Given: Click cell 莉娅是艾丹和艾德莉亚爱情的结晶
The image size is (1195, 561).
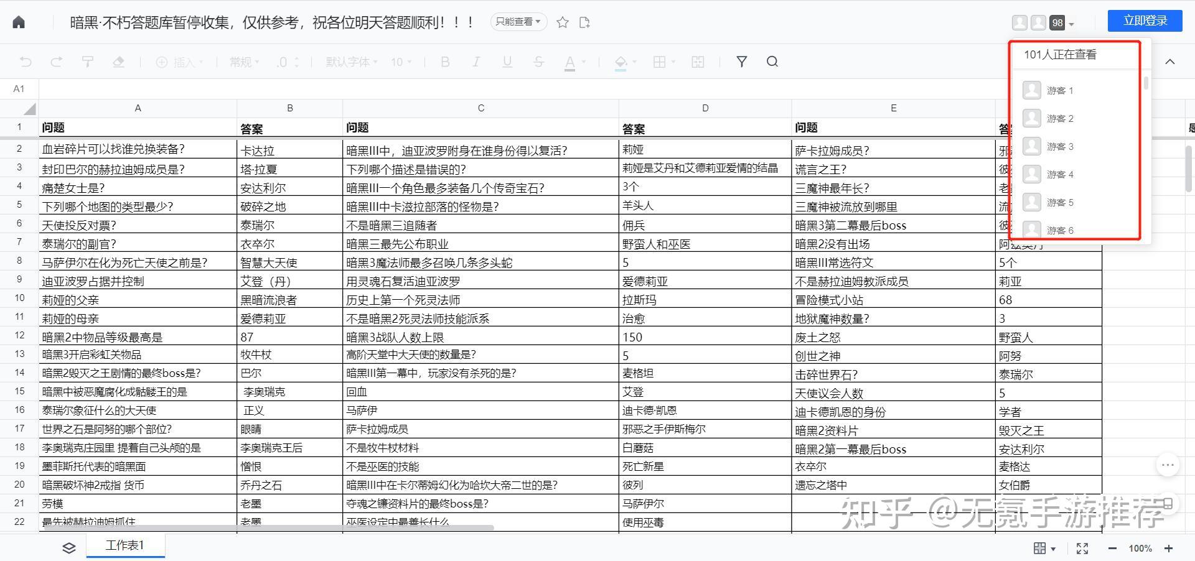Looking at the screenshot, I should click(x=705, y=168).
